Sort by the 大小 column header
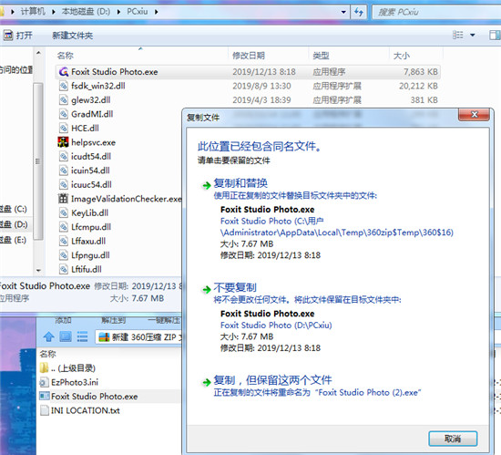This screenshot has width=501, height=455. [x=402, y=56]
